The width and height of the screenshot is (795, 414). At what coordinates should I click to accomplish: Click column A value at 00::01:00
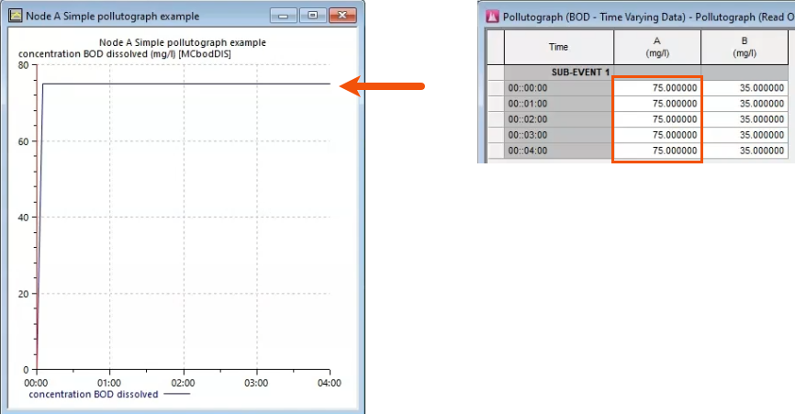tap(657, 104)
